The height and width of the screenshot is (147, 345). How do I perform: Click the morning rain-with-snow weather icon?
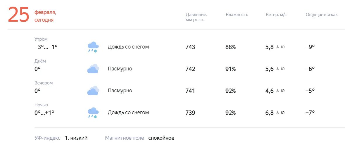[93, 47]
